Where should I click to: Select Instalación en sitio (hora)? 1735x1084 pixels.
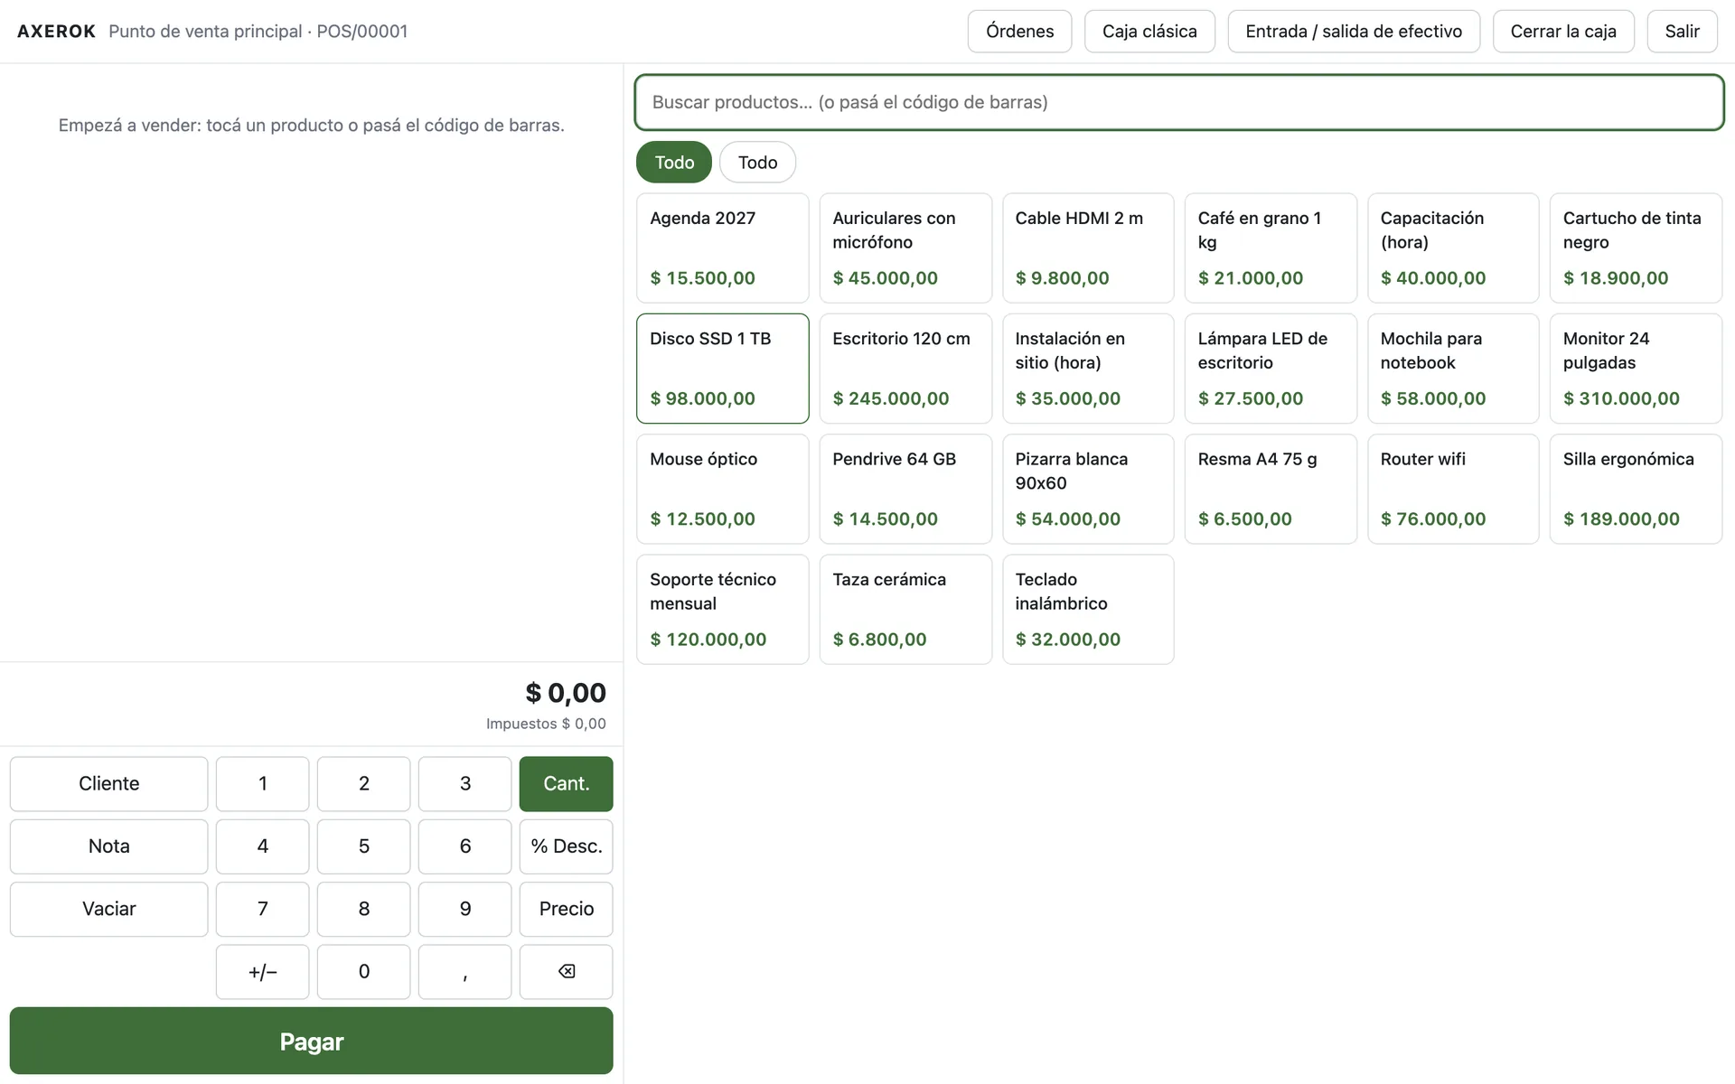[x=1088, y=369]
